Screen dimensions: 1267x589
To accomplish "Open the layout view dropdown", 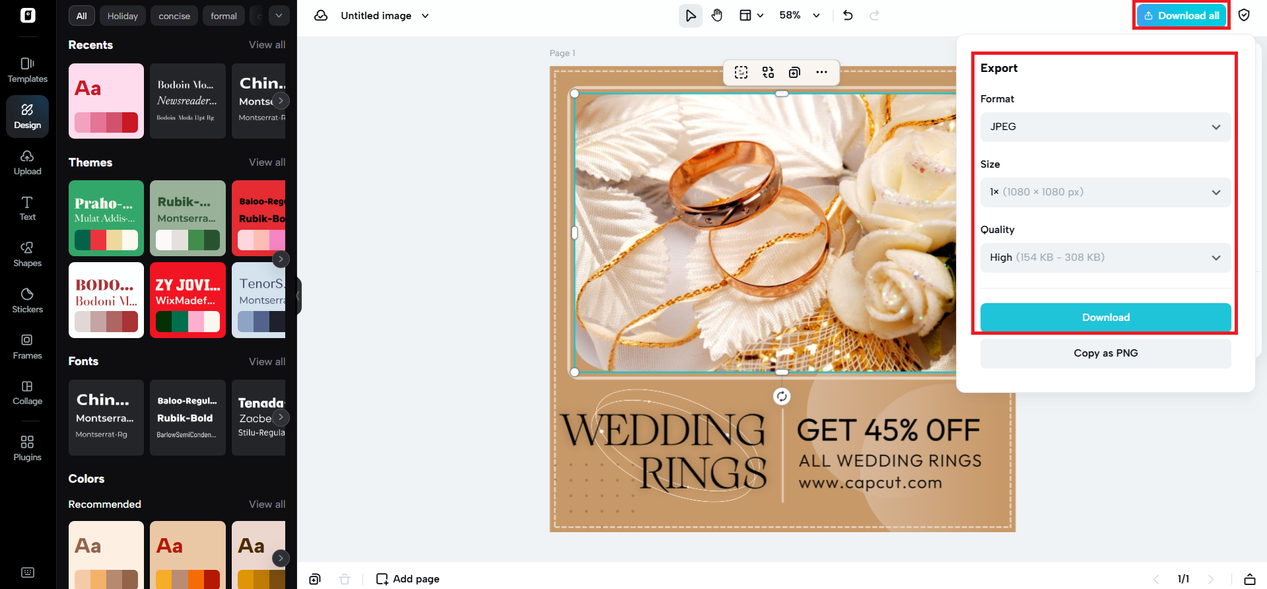I will pyautogui.click(x=751, y=15).
